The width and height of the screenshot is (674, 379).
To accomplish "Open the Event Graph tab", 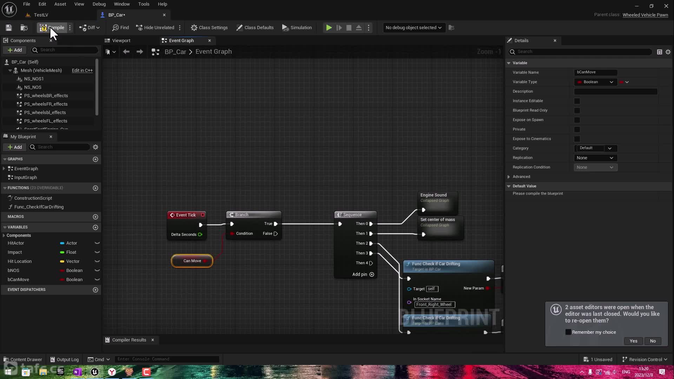I will (x=181, y=40).
